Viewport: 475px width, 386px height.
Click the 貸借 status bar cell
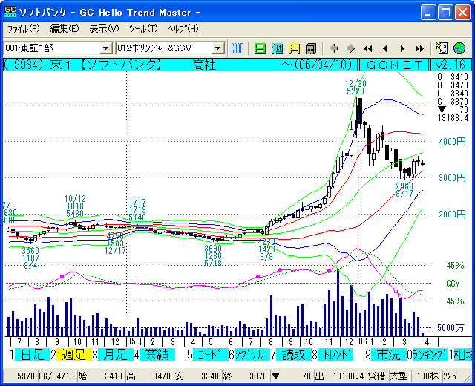point(377,376)
